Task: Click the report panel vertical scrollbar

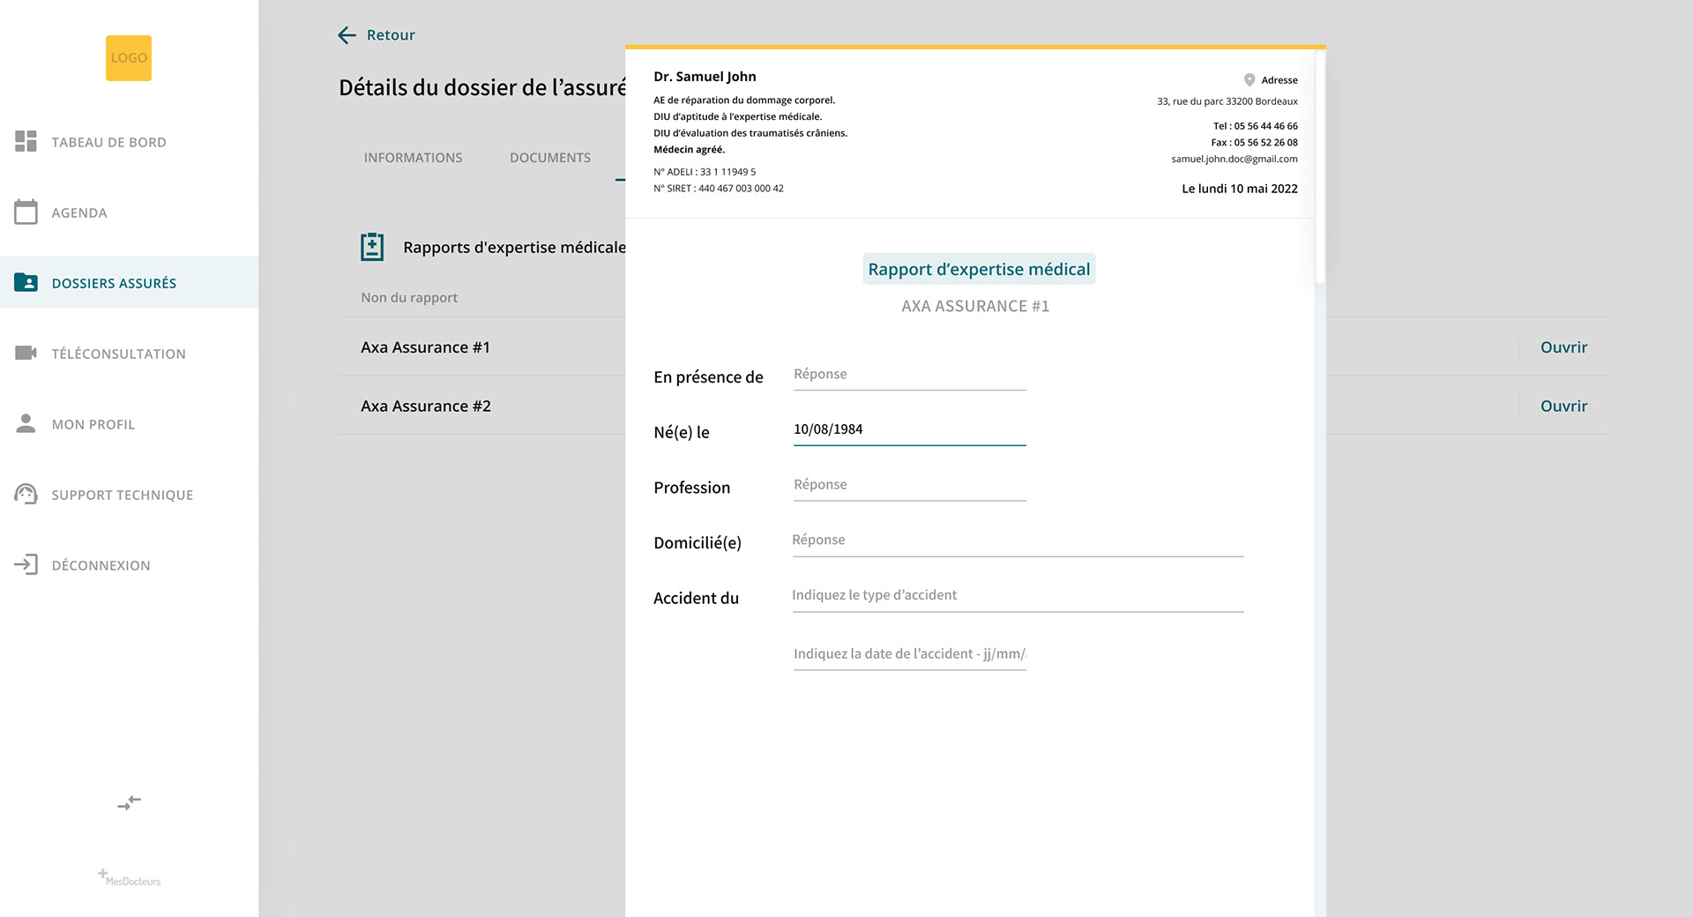Action: (1320, 166)
